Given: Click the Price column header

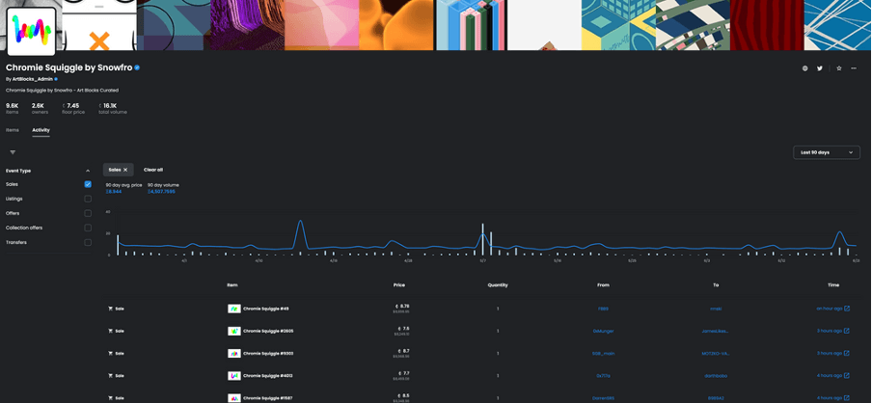Looking at the screenshot, I should tap(399, 285).
